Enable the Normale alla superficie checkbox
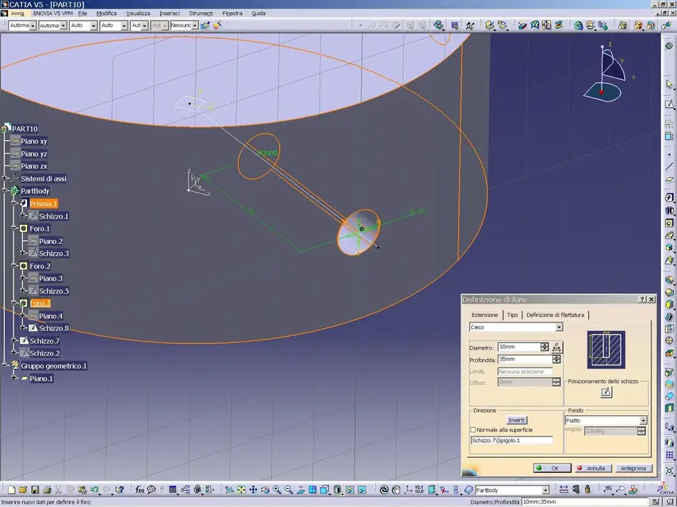 coord(472,430)
